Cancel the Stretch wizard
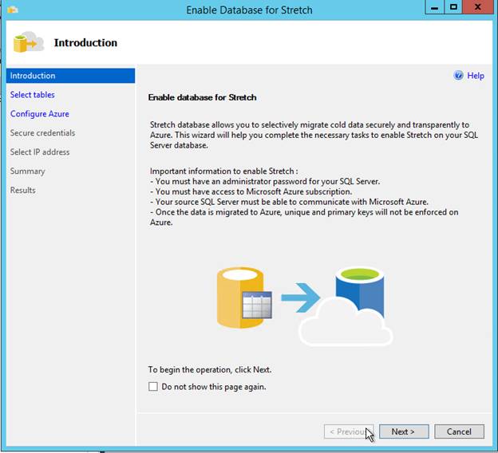Image resolution: width=498 pixels, height=453 pixels. click(x=459, y=431)
